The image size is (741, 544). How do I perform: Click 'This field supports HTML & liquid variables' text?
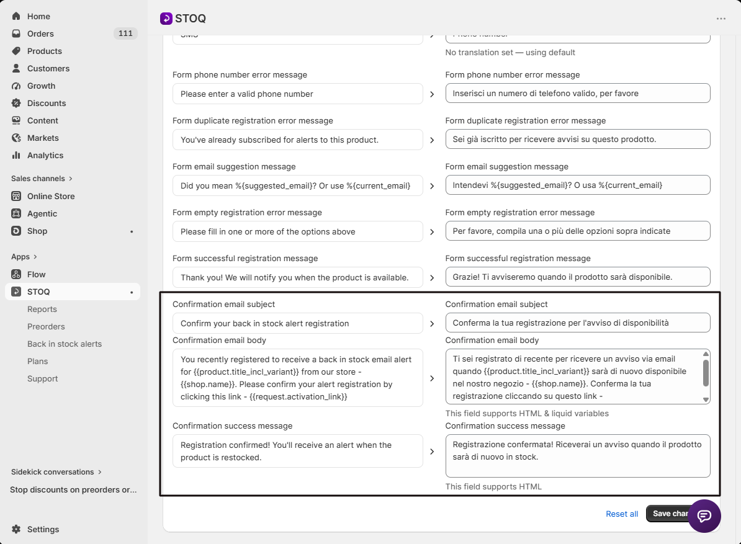tap(527, 413)
